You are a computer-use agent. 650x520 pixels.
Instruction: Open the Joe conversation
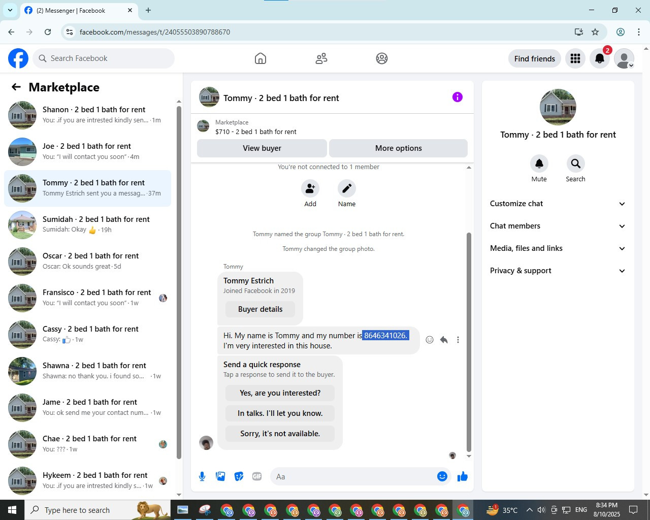87,152
